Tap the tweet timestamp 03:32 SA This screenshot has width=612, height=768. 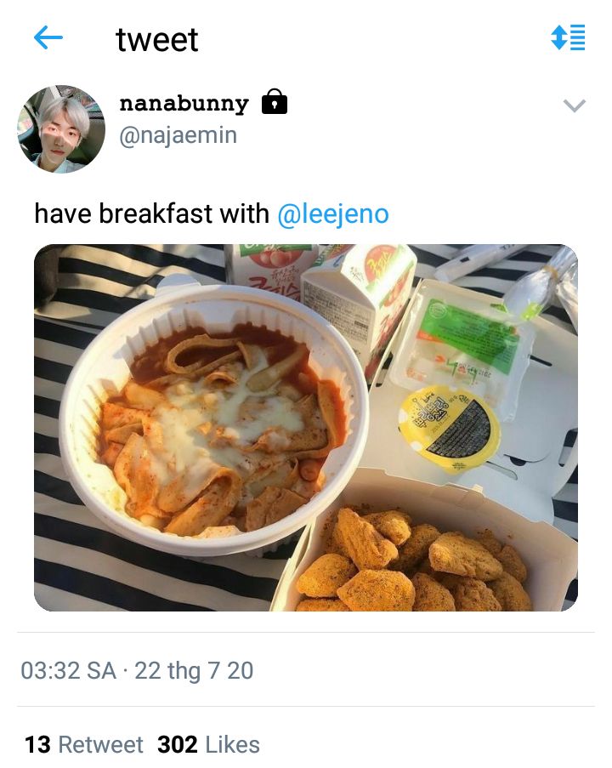pyautogui.click(x=69, y=670)
